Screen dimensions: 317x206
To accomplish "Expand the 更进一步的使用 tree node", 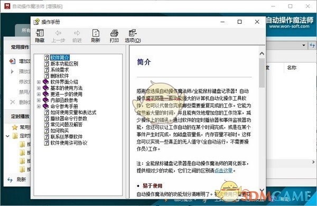I will pos(39,94).
